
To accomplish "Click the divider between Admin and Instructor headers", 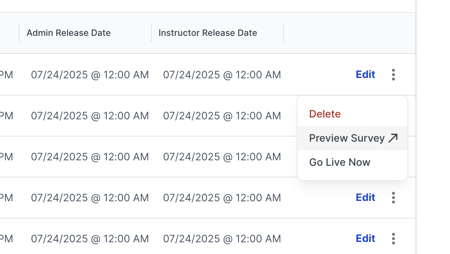I will [151, 33].
